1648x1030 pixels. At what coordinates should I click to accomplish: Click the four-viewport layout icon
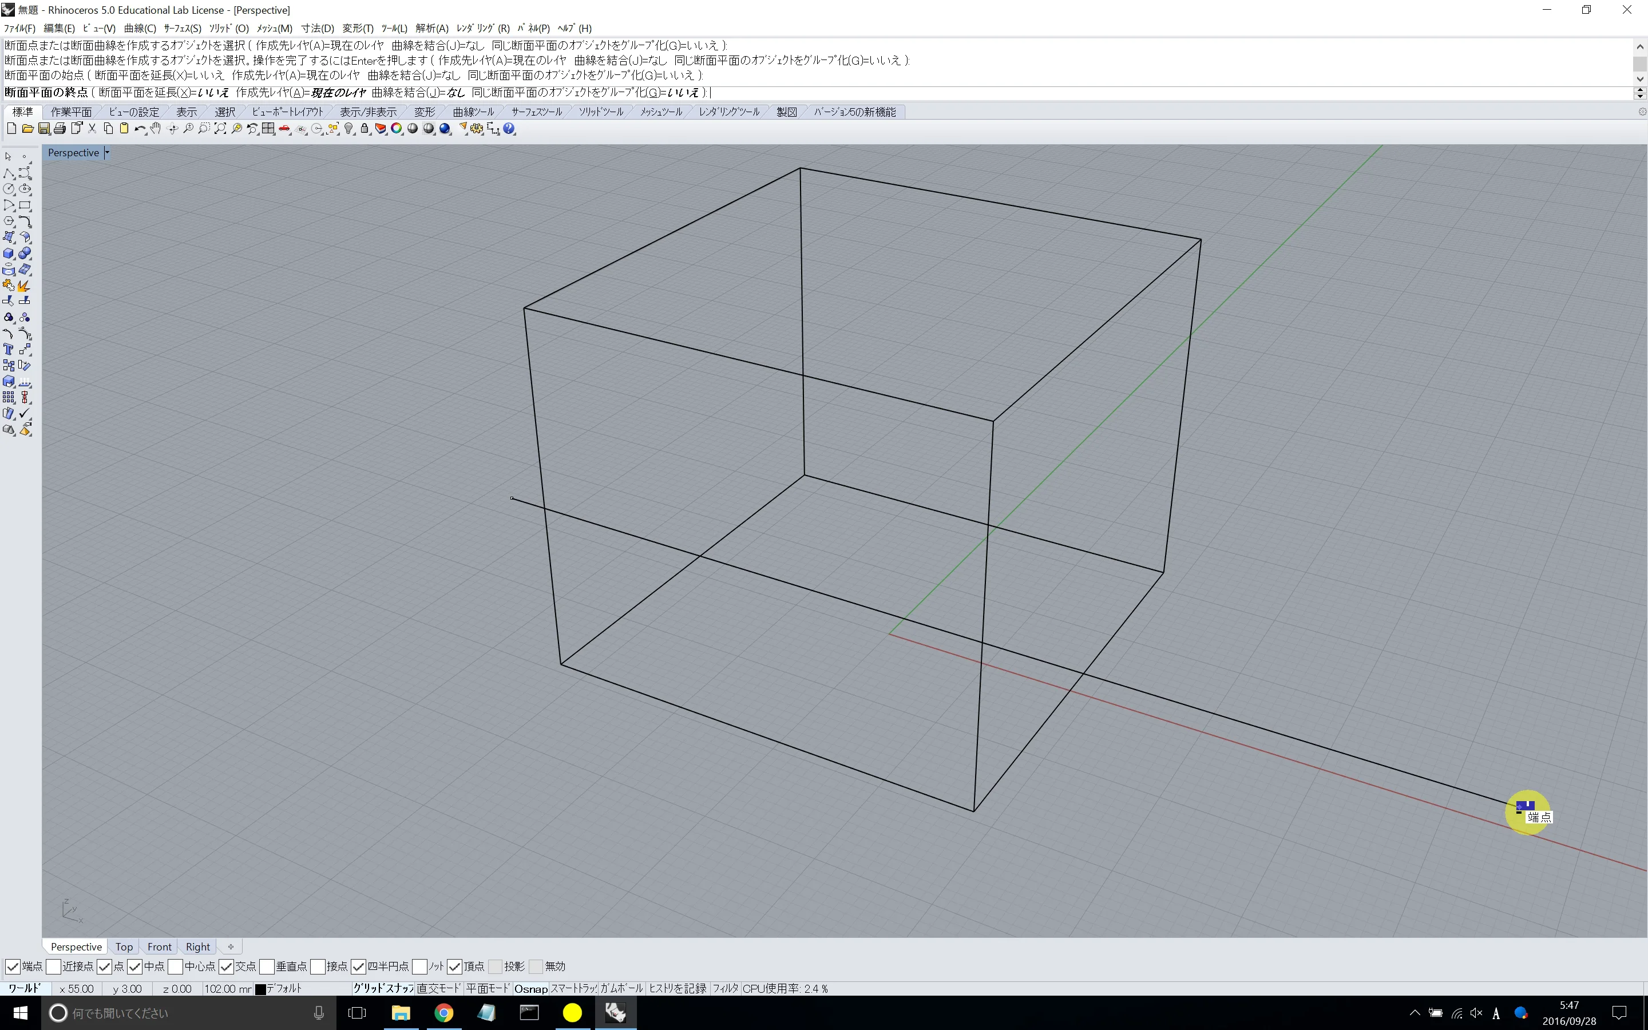[x=268, y=129]
